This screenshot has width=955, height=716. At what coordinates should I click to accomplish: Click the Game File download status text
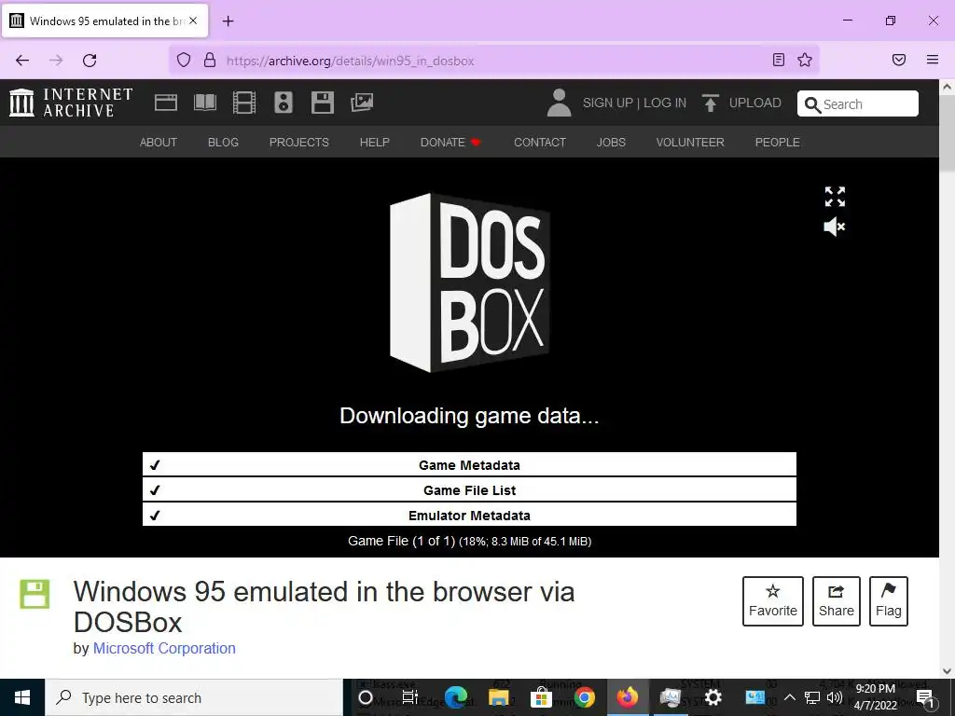[x=470, y=542]
